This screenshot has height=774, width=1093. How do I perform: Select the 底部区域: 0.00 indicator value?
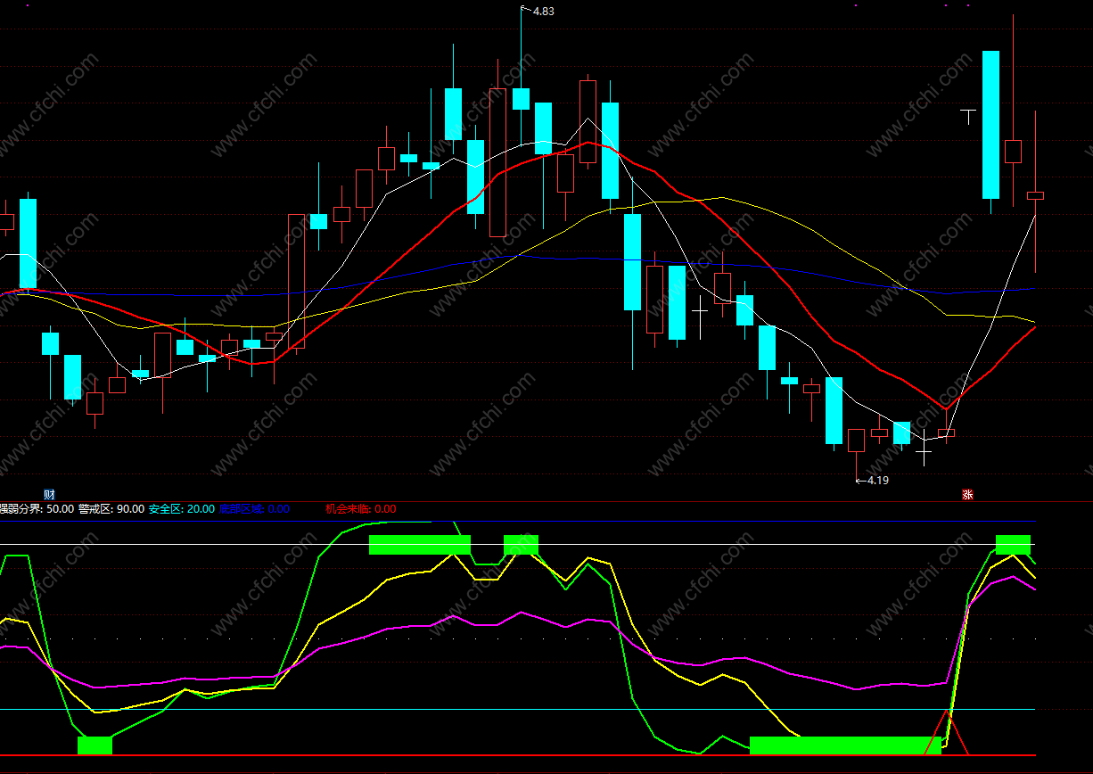point(254,508)
